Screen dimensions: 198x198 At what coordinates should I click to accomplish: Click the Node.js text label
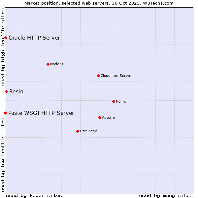point(57,64)
